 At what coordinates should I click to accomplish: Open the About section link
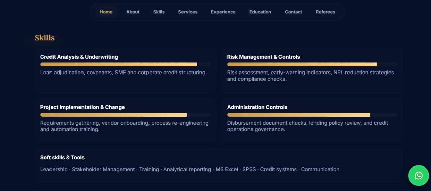pyautogui.click(x=133, y=12)
